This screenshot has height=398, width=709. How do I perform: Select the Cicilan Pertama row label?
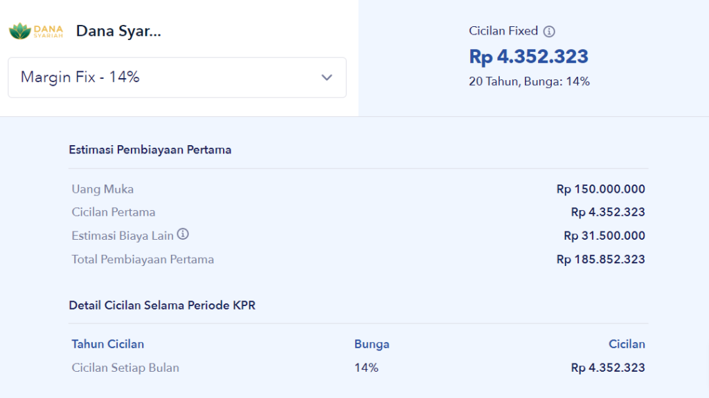pos(113,212)
